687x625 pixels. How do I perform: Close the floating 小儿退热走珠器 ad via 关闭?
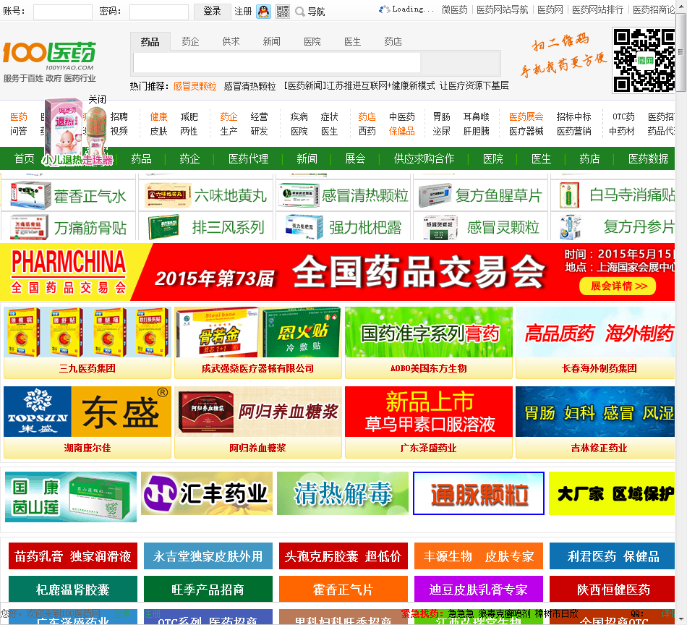(98, 100)
